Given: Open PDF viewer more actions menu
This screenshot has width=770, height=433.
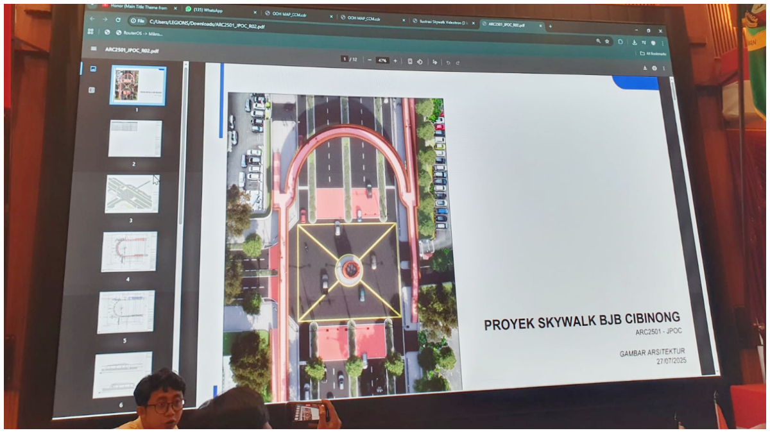Looking at the screenshot, I should pos(663,69).
